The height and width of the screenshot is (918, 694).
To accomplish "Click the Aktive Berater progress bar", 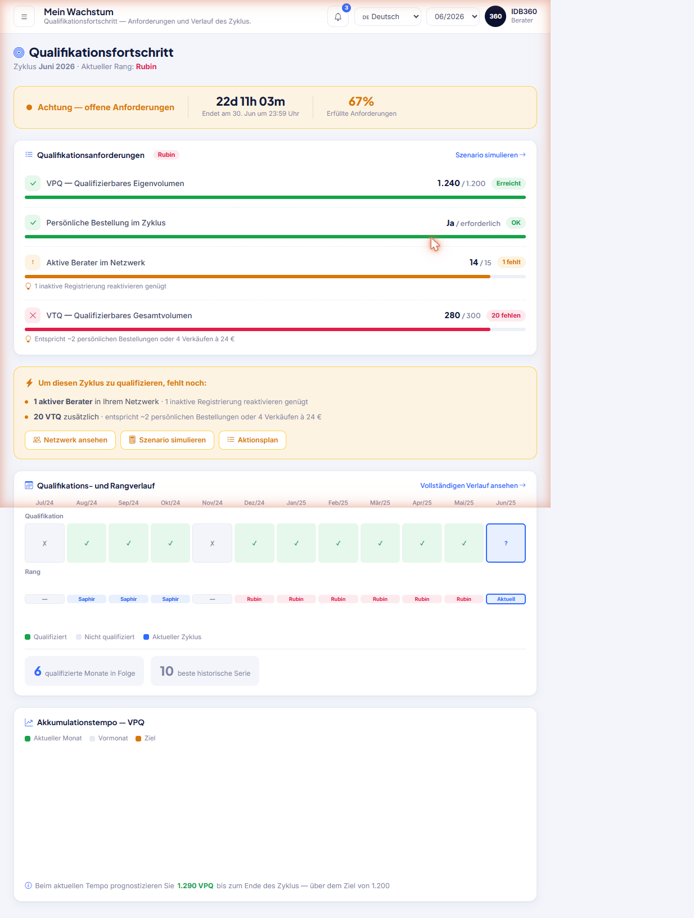I will pos(275,277).
